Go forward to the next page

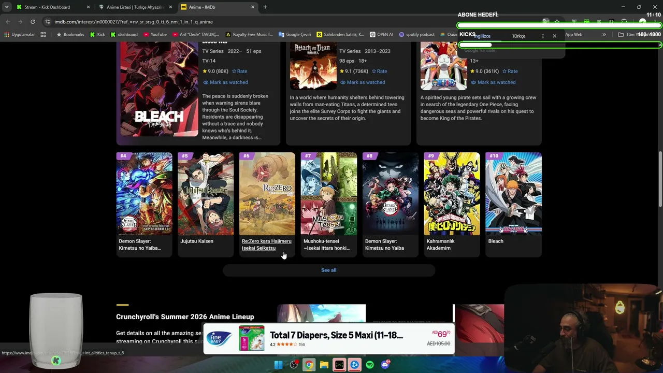20,22
